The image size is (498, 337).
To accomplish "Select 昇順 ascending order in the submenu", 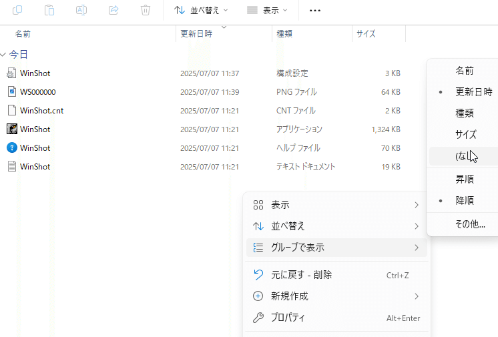I will [x=464, y=179].
